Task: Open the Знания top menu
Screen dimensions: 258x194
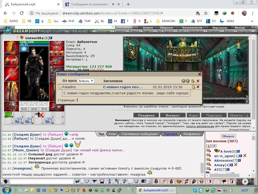Action: (148, 28)
